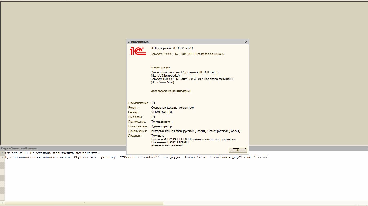
Task: Click the 1С:Предприятие 8.3 version text
Action: [x=172, y=48]
